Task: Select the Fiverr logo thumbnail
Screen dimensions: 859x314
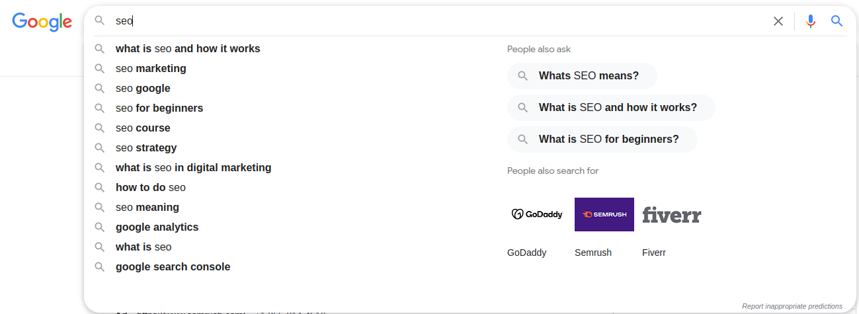Action: click(x=671, y=214)
